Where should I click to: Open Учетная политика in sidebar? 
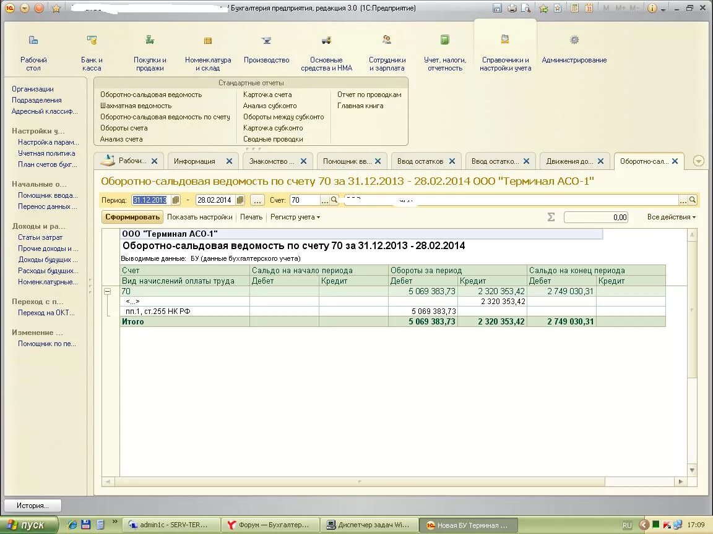click(x=46, y=153)
